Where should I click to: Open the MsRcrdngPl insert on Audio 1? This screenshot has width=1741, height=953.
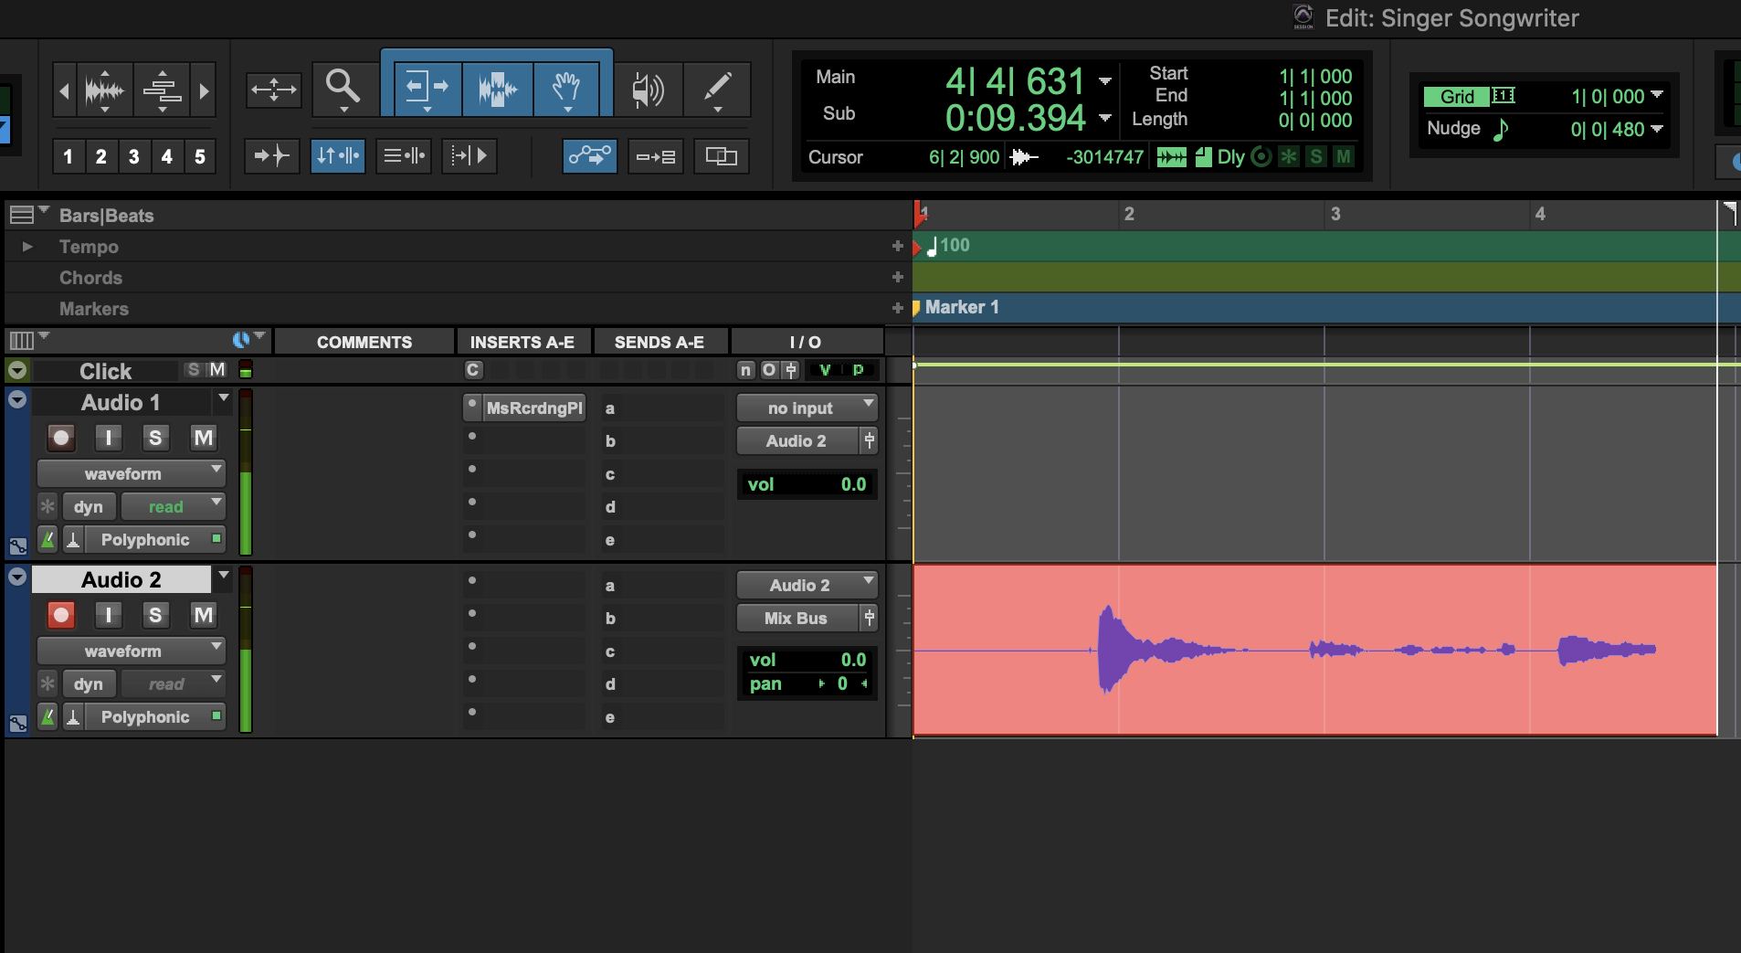(533, 408)
